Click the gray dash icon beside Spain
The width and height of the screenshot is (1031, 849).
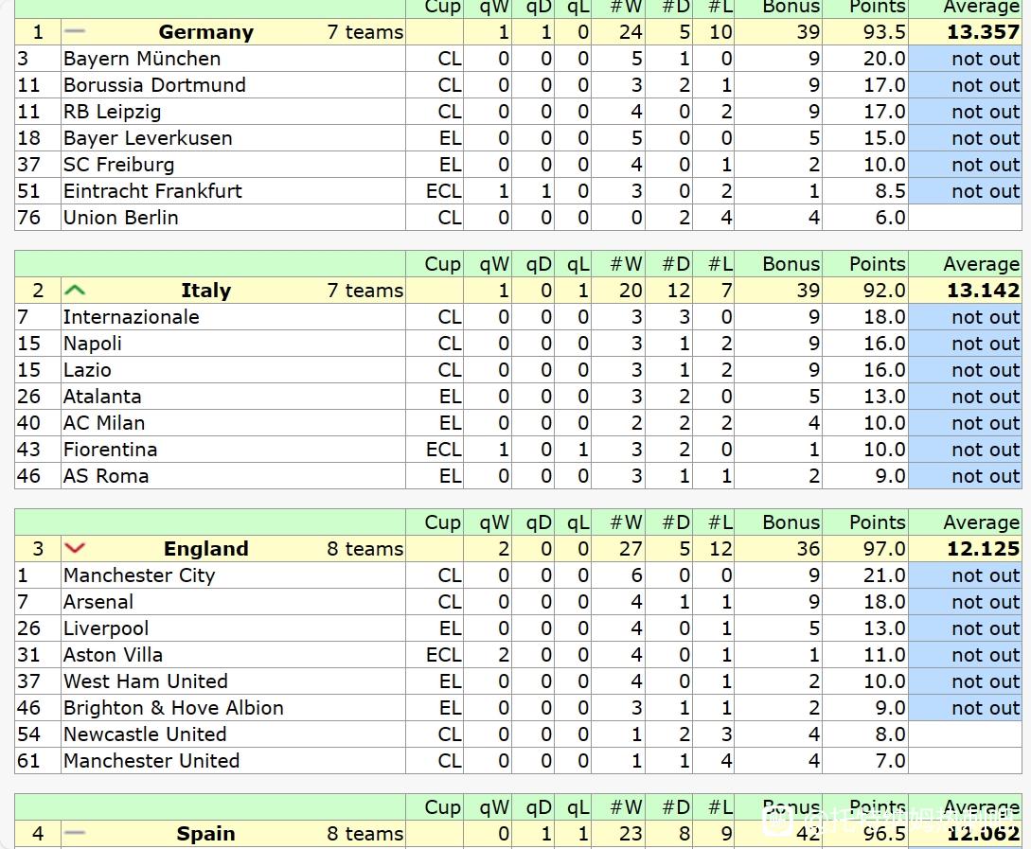[x=75, y=833]
